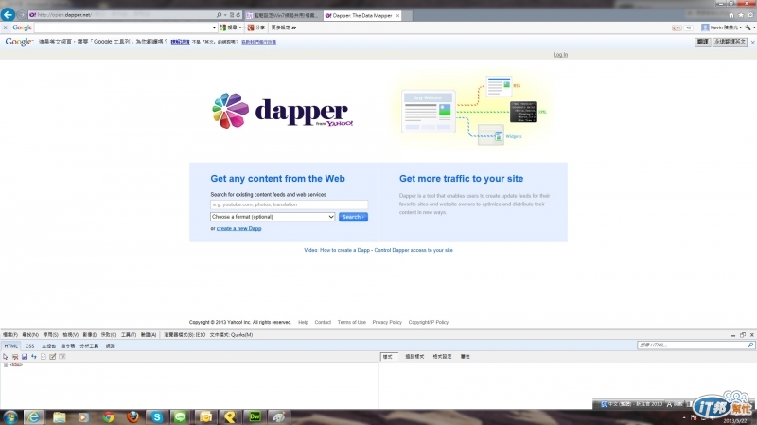Open favorites with the star icon
The width and height of the screenshot is (757, 425).
[741, 15]
